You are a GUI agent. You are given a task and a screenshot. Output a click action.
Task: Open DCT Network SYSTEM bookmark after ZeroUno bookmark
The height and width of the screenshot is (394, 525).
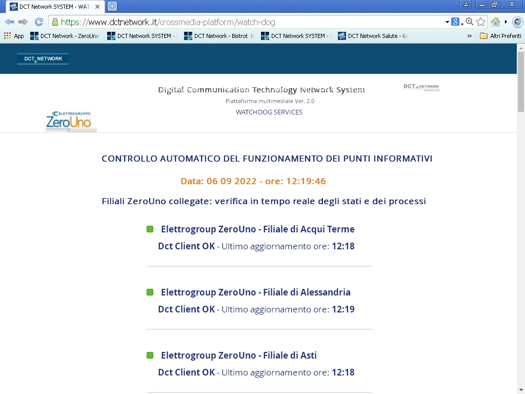coord(142,36)
